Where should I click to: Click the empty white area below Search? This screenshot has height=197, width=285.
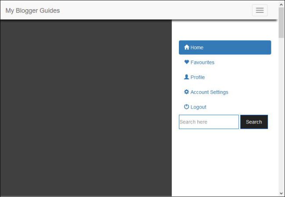tap(224, 162)
